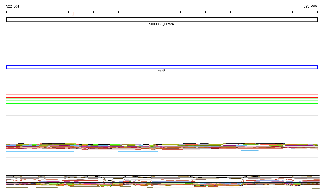Click the 522 501 start coordinate label
Screen dimensions: 324x193
pos(13,6)
